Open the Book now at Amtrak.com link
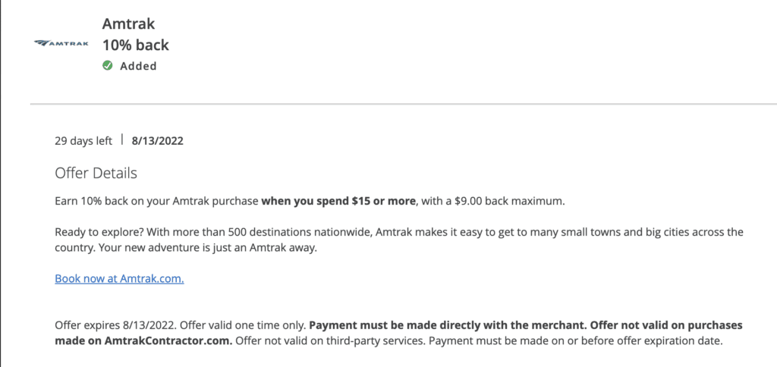The height and width of the screenshot is (367, 777). 119,278
